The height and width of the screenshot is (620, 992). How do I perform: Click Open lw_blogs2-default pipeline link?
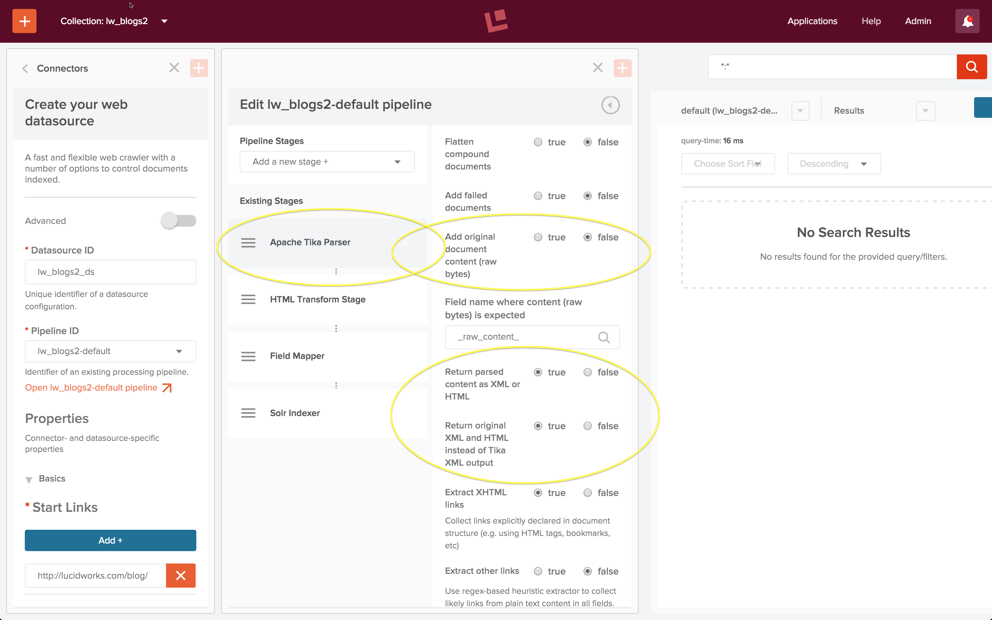point(99,387)
